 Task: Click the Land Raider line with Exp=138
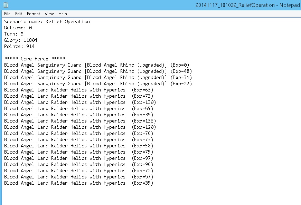click(80, 121)
